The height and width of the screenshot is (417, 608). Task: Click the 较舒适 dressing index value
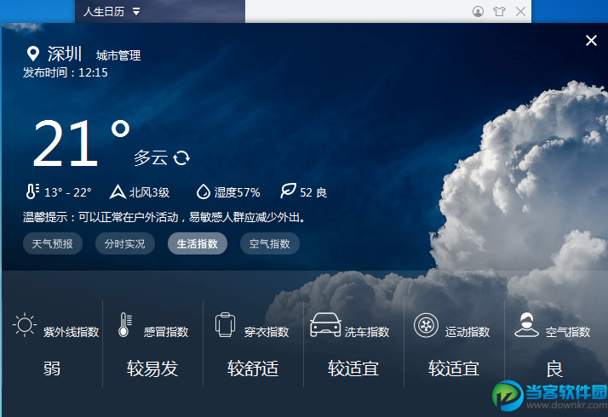[253, 368]
